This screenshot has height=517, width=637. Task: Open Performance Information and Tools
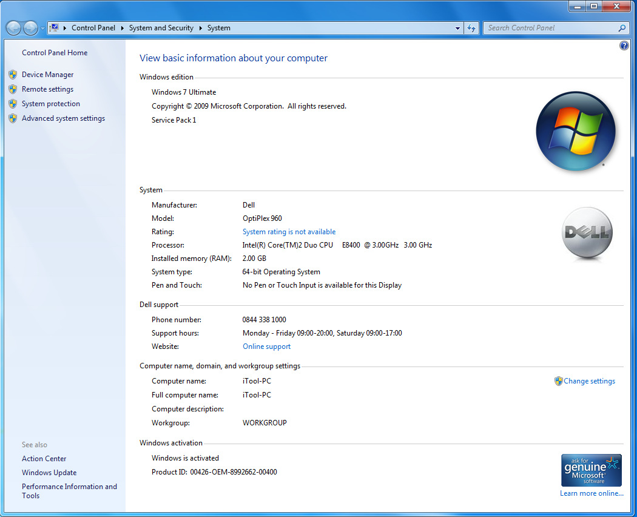(x=70, y=491)
